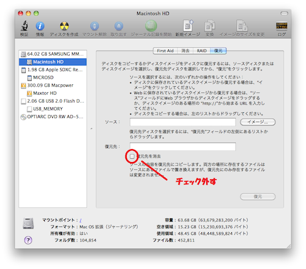
Task: Select the USB_MEMORY volume
Action: pyautogui.click(x=53, y=109)
